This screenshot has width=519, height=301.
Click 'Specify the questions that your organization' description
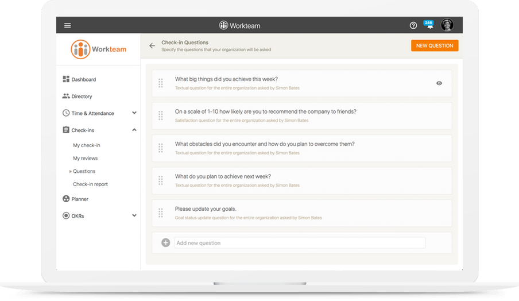pos(216,49)
